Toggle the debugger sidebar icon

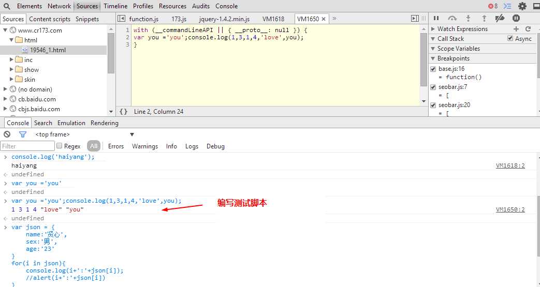pyautogui.click(x=415, y=19)
